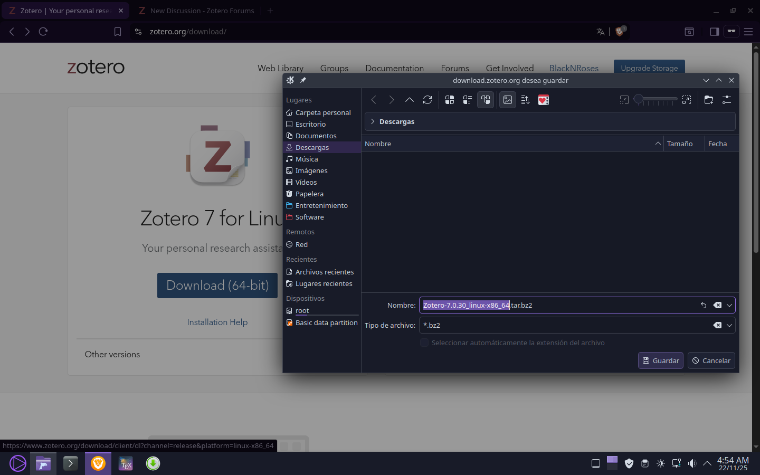The width and height of the screenshot is (760, 475).
Task: Open Software folder in sidebar
Action: point(322,217)
